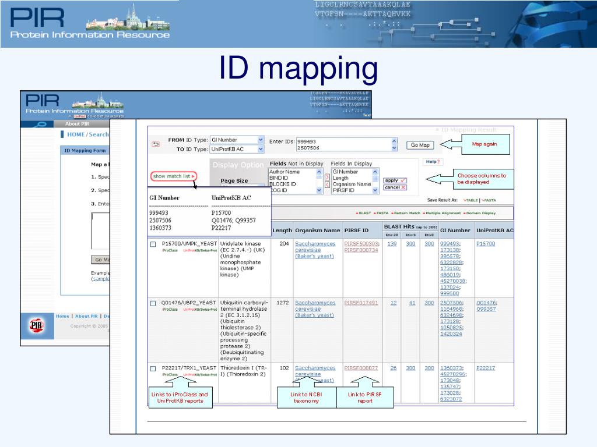597x447 pixels.
Task: Save the result as FASTA
Action: pos(489,200)
